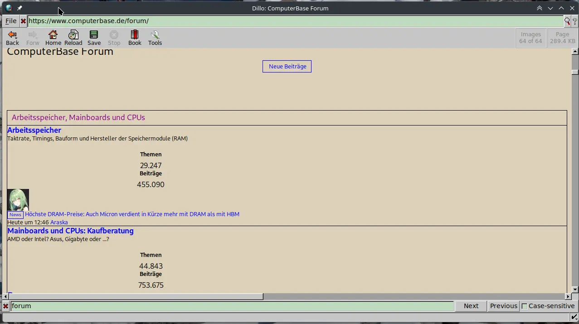Viewport: 579px width, 324px height.
Task: Reload the page using the Reload icon
Action: pyautogui.click(x=73, y=38)
